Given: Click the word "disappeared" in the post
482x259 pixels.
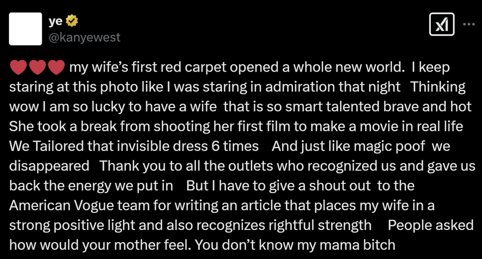Looking at the screenshot, I should [x=49, y=166].
